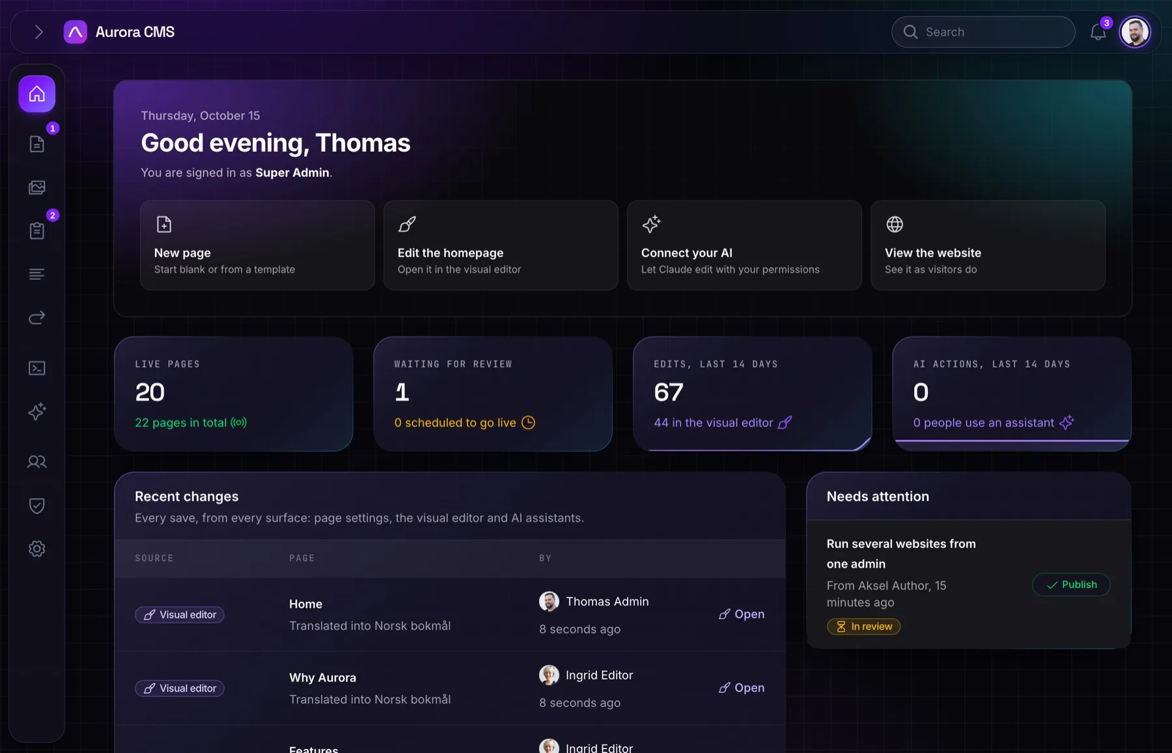Go to Home in the sidebar
The image size is (1172, 753).
tap(37, 94)
